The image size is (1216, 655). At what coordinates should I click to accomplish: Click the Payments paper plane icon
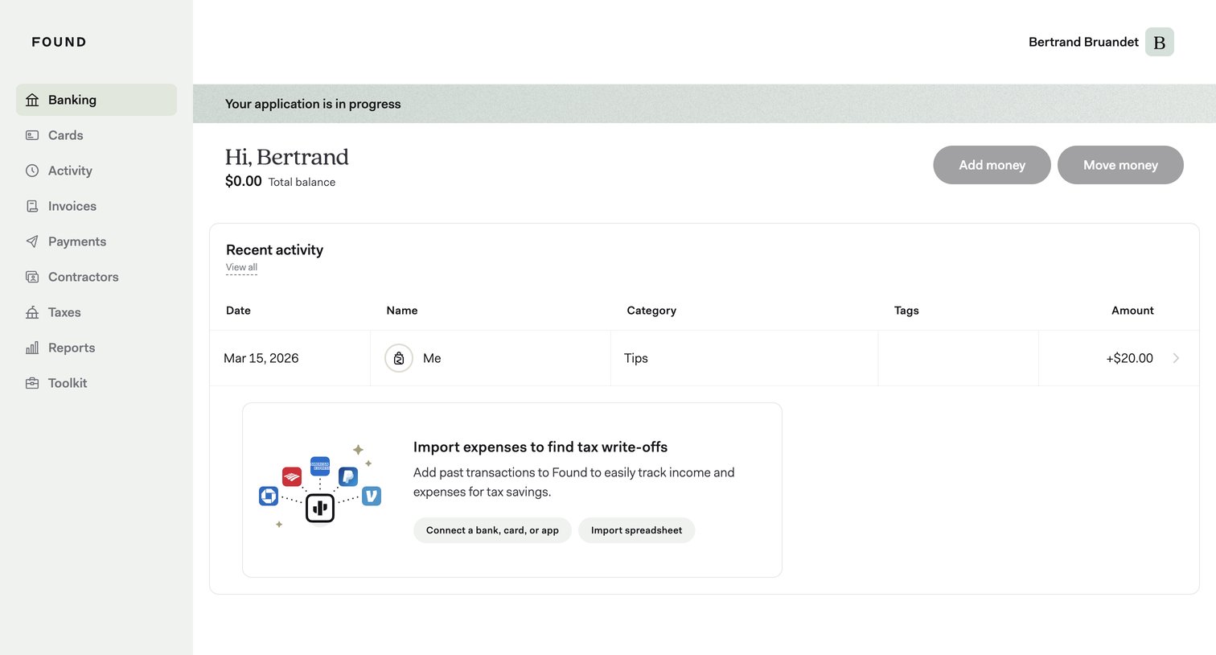32,241
